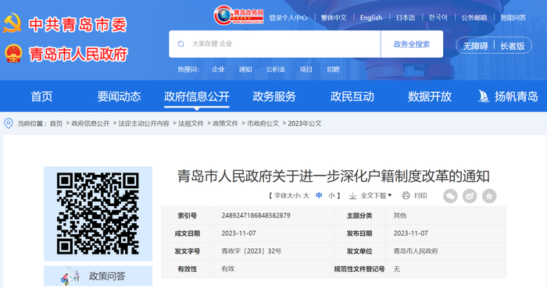Open the 政策问答 link
Viewport: 547px width, 288px height.
(98, 276)
